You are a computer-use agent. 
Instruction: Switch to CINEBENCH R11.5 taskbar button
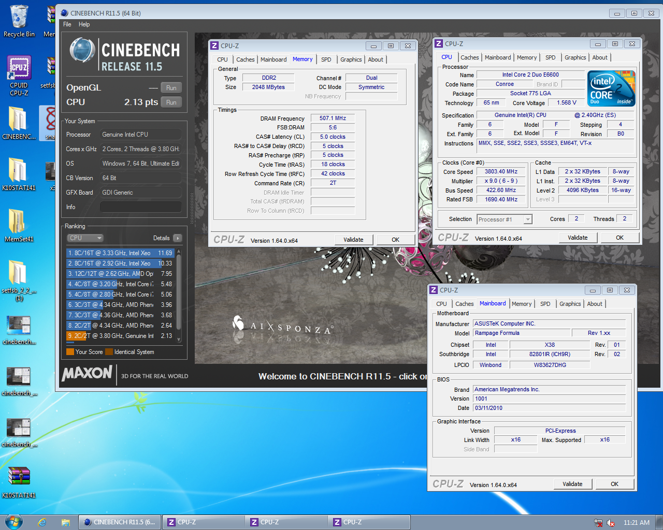point(120,522)
